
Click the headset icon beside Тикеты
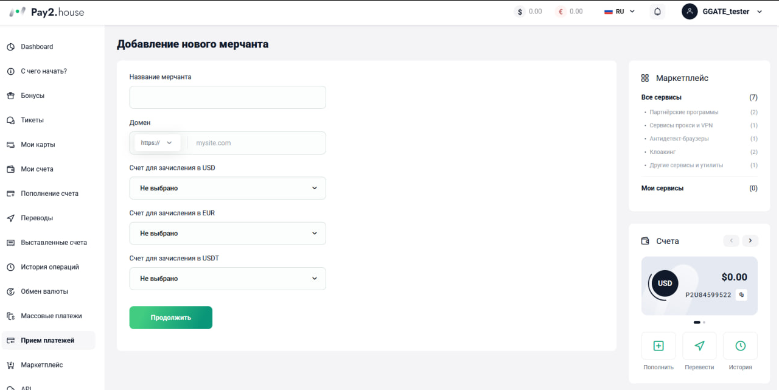click(x=10, y=120)
